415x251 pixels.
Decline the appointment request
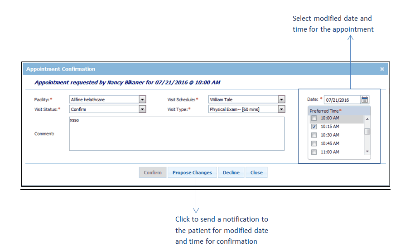tap(231, 172)
